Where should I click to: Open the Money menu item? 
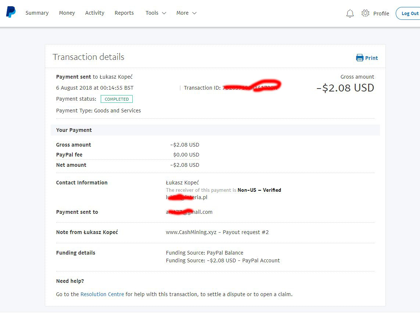(x=67, y=13)
